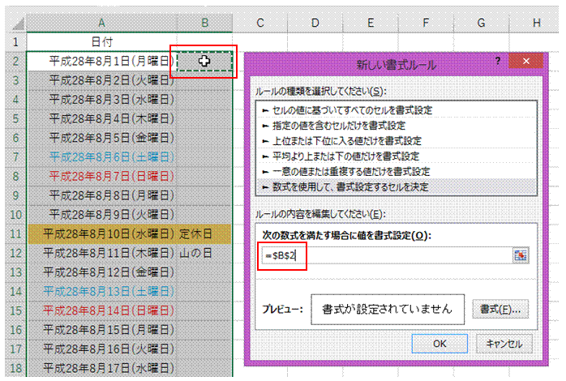Click the 定休日 cell in column B
566x381 pixels.
(204, 233)
